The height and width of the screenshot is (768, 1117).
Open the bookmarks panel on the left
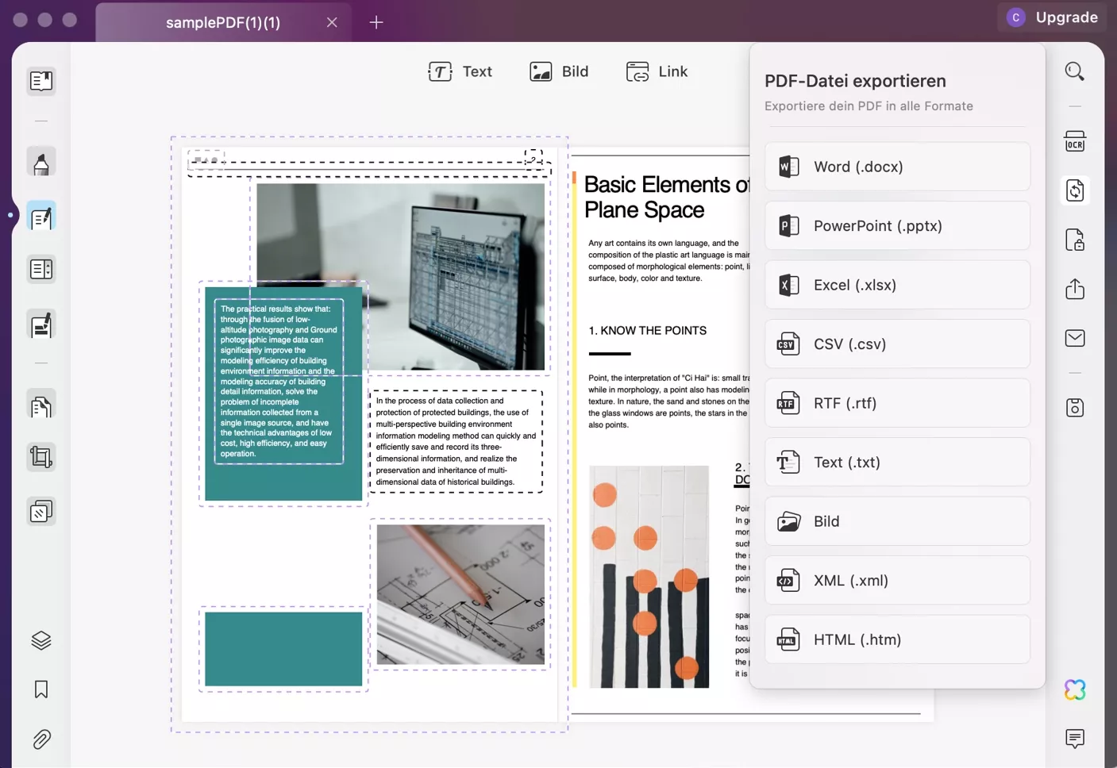pyautogui.click(x=40, y=689)
